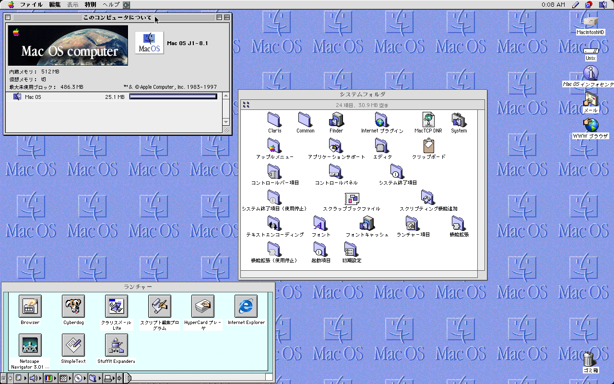Select the MacTCP DNR file icon
Viewport: 614px width, 384px height.
click(x=428, y=120)
